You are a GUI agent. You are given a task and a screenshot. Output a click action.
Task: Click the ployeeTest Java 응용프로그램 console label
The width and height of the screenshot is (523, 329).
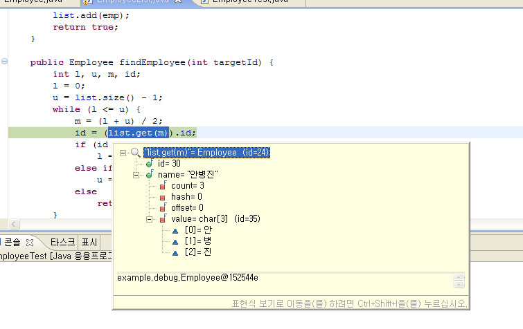(56, 256)
